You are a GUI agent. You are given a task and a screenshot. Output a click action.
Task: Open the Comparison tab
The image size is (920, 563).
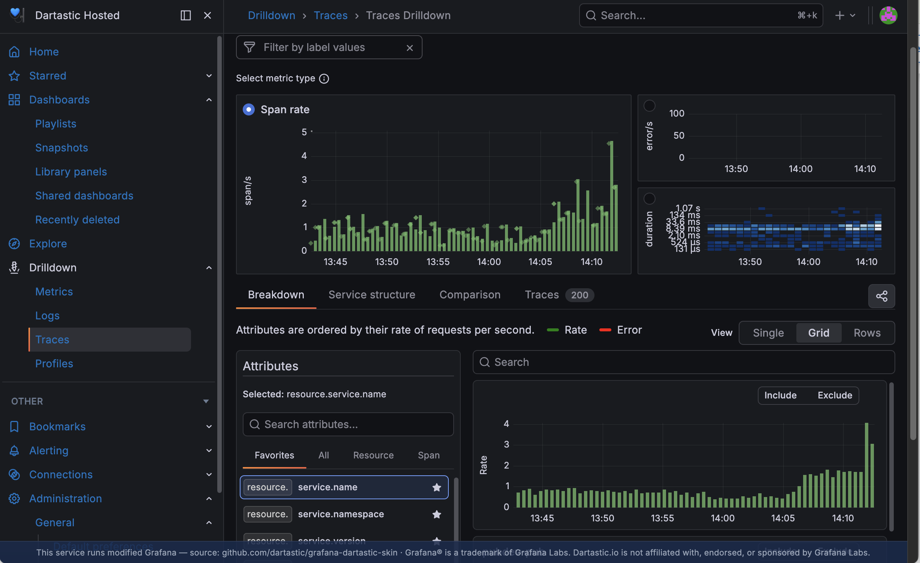(470, 295)
